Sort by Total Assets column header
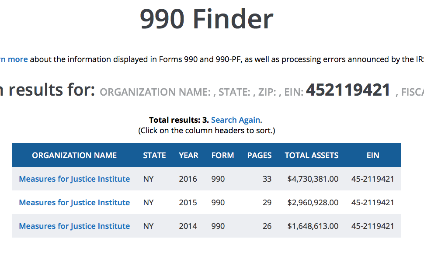This screenshot has width=424, height=259. click(311, 155)
